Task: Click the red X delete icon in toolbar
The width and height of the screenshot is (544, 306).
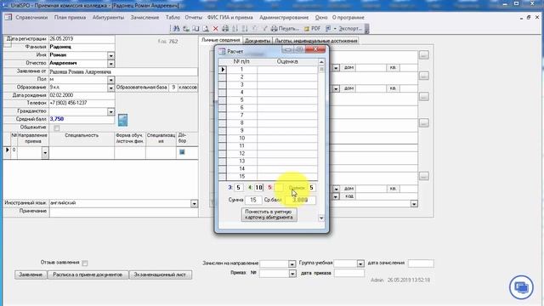Action: tap(215, 28)
